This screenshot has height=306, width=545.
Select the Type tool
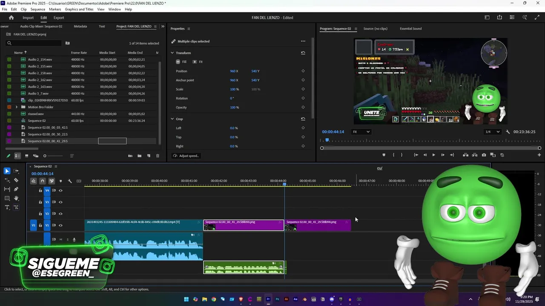click(x=7, y=207)
